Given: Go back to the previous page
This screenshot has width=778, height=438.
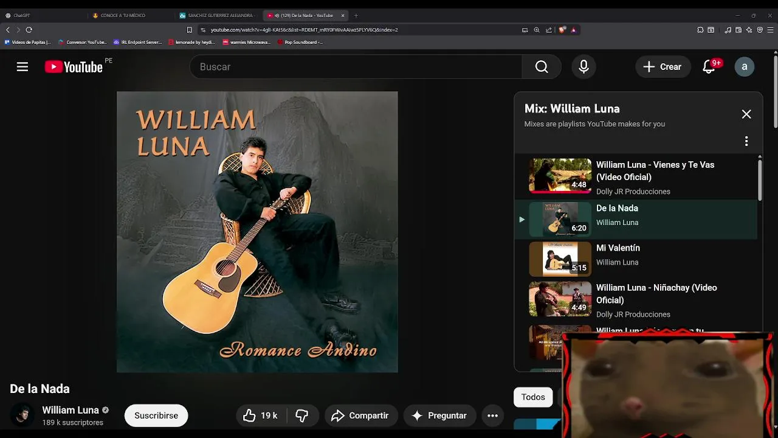Looking at the screenshot, I should pyautogui.click(x=8, y=30).
